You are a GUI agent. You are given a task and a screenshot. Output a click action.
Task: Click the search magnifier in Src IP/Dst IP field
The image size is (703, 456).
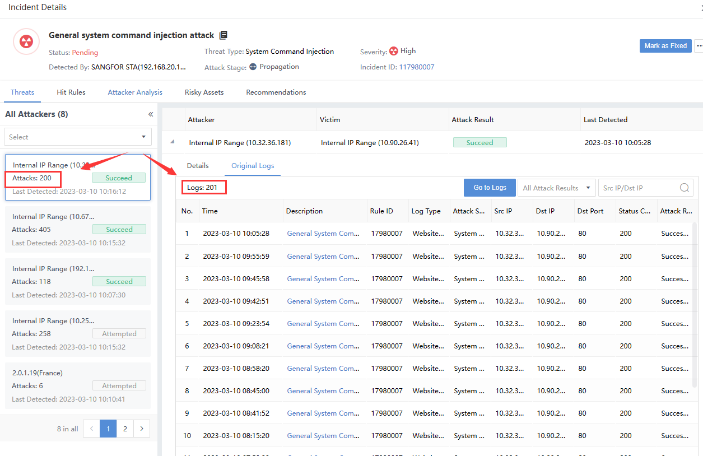(x=684, y=188)
